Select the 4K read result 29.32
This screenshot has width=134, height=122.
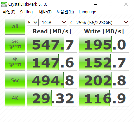(x=52, y=98)
